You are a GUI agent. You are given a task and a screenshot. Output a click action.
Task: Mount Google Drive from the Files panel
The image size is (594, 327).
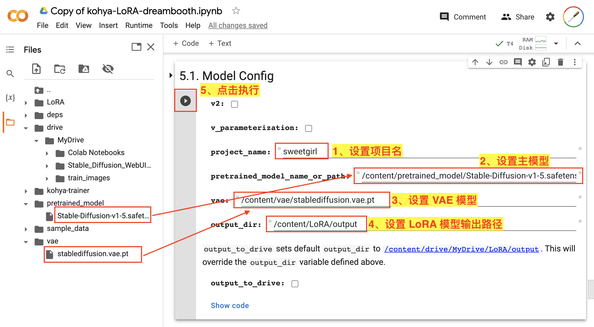point(84,69)
